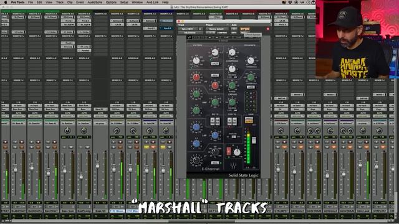Screen dimensions: 399x224
Task: Select the Bass SC track name
Action: click(100, 211)
